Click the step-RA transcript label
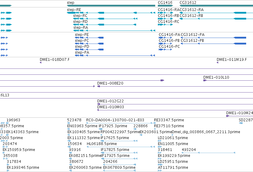This screenshot has height=172, width=253. [81, 28]
